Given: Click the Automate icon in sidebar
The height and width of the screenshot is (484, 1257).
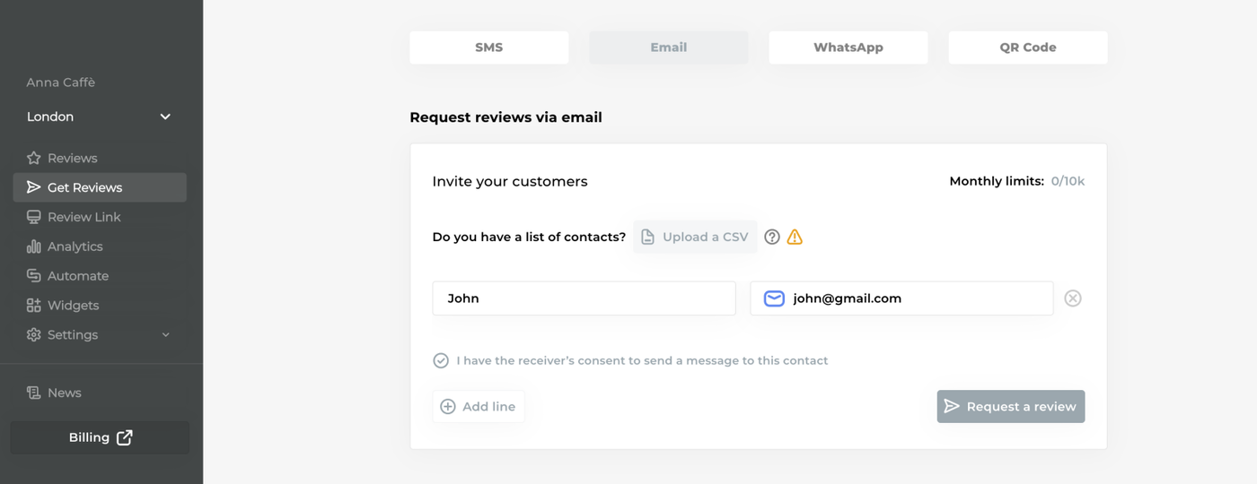Looking at the screenshot, I should pos(34,276).
